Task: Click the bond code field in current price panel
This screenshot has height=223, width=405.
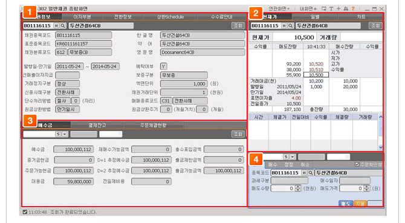Action: (265, 25)
